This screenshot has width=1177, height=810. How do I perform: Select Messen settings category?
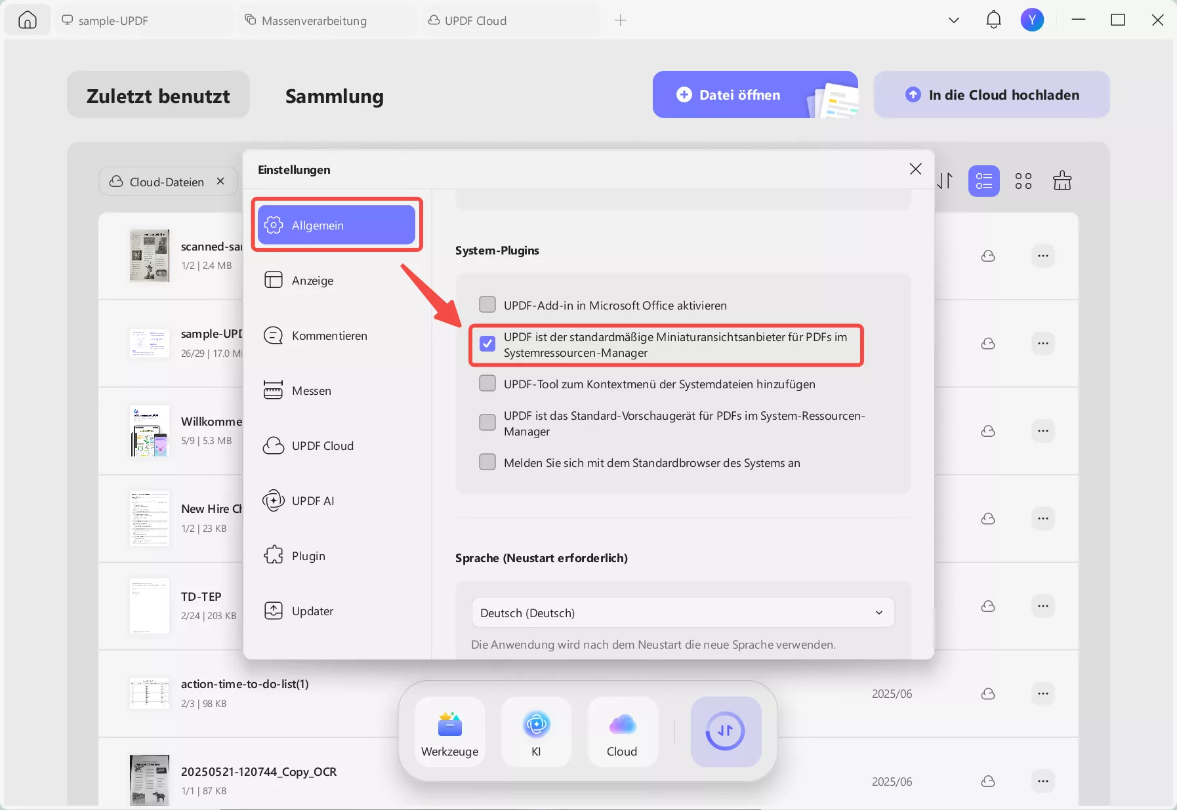tap(337, 390)
